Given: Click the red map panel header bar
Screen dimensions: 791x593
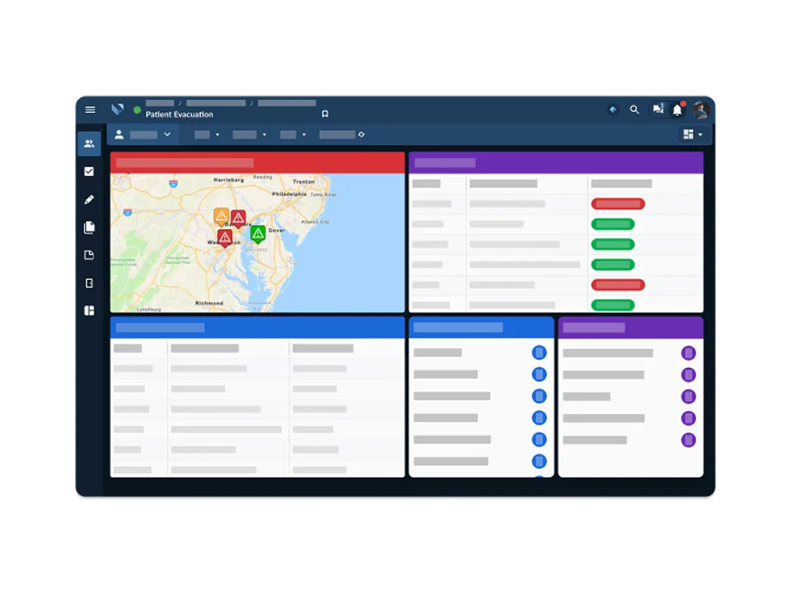Looking at the screenshot, I should coord(257,162).
